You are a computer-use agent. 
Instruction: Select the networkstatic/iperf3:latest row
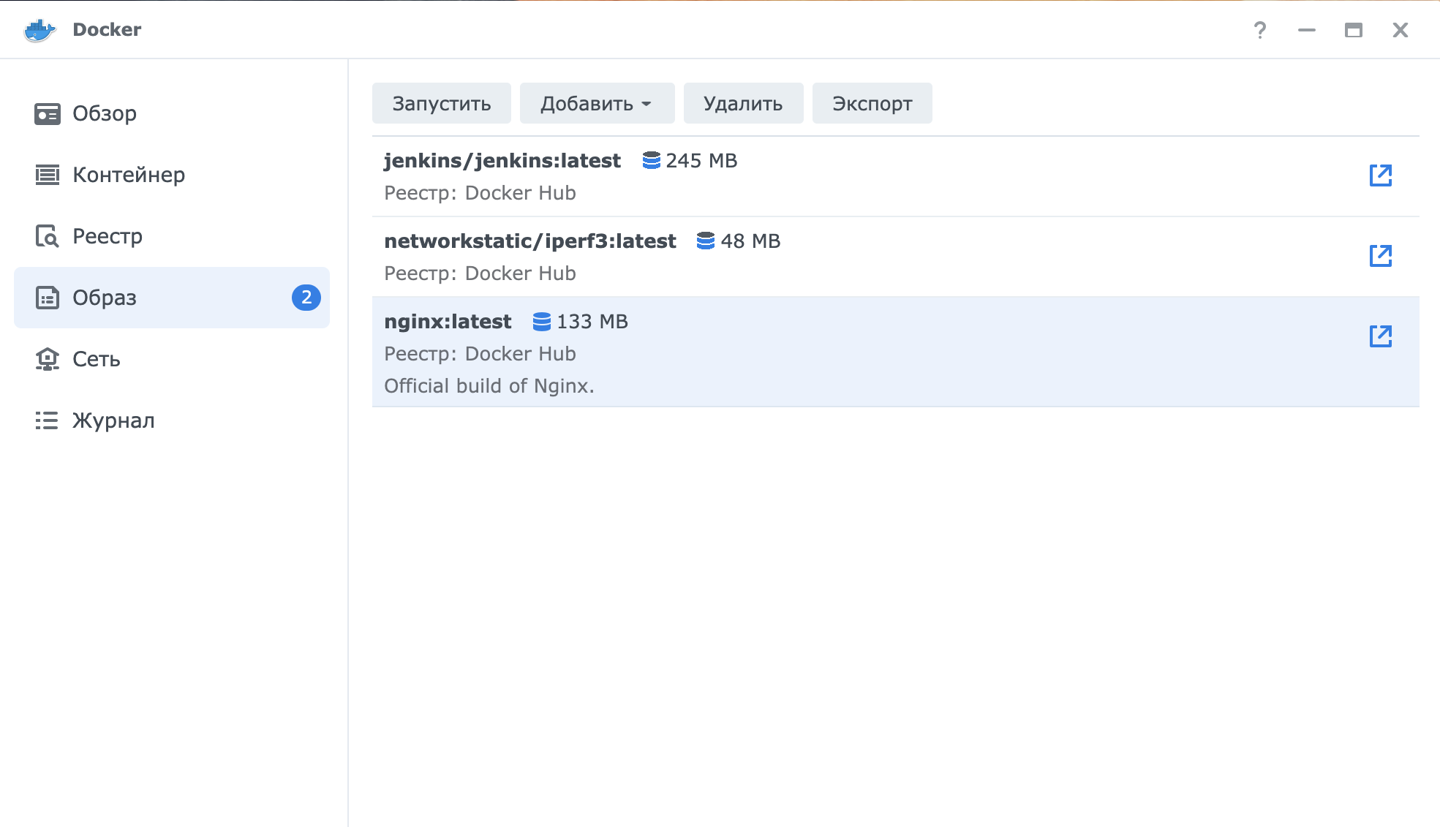[804, 257]
